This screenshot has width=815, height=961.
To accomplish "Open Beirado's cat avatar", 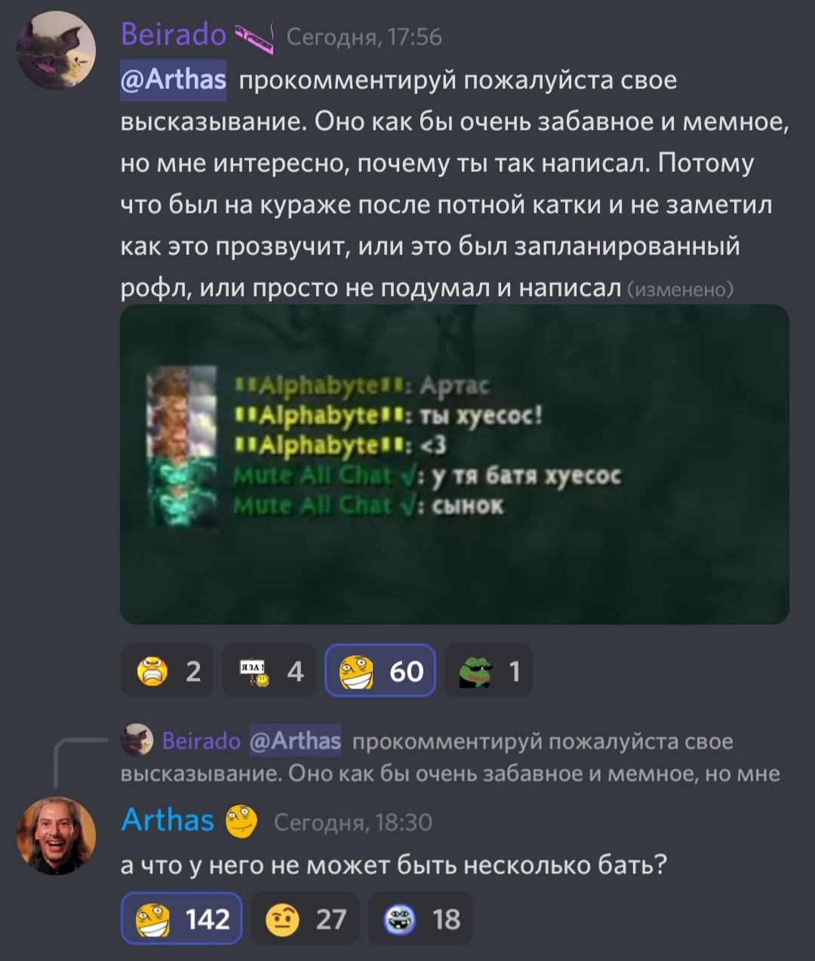I will (57, 51).
